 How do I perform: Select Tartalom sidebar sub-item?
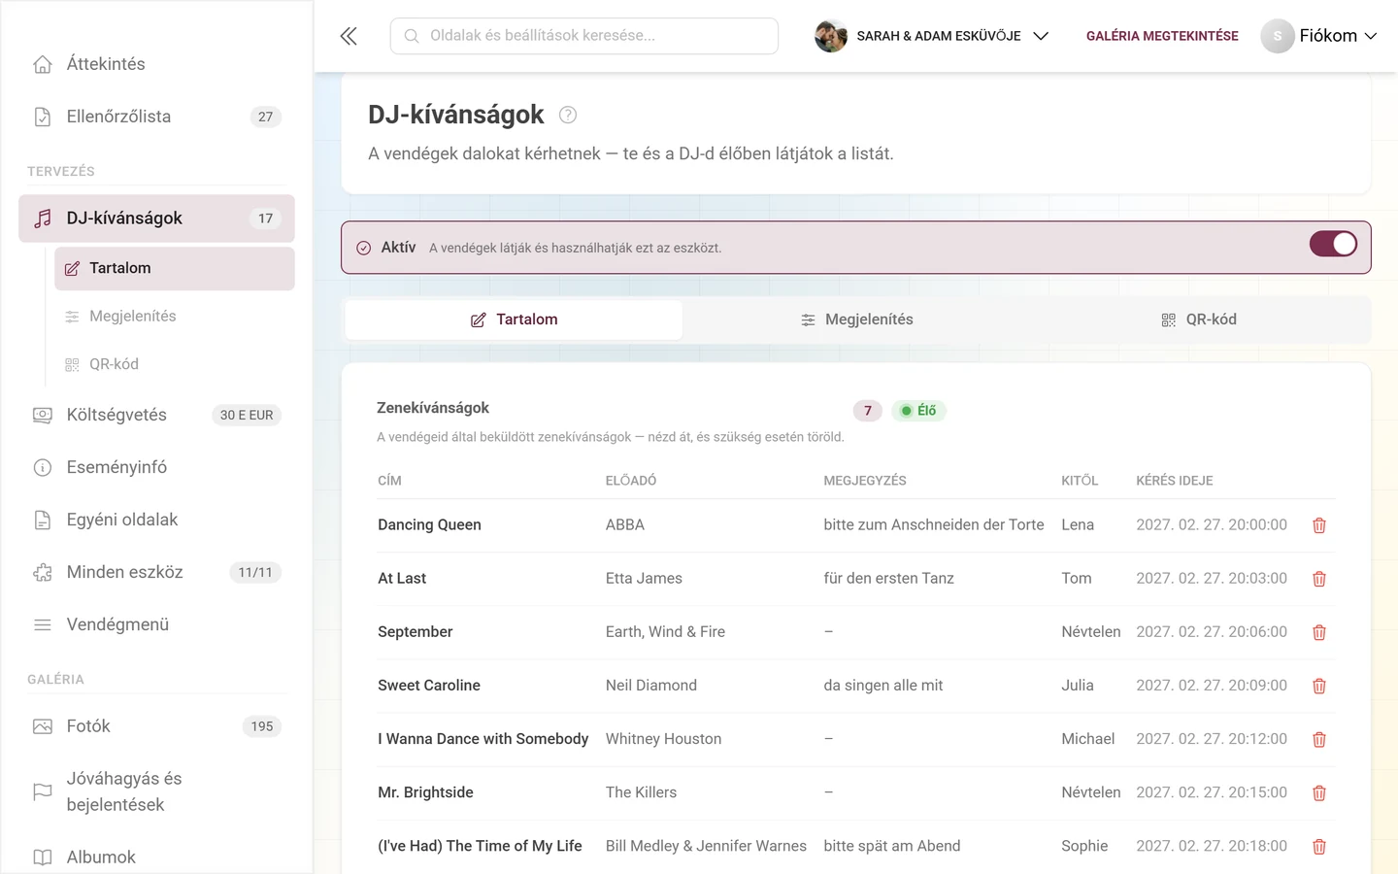175,268
